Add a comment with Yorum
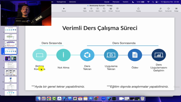 pos(117,10)
